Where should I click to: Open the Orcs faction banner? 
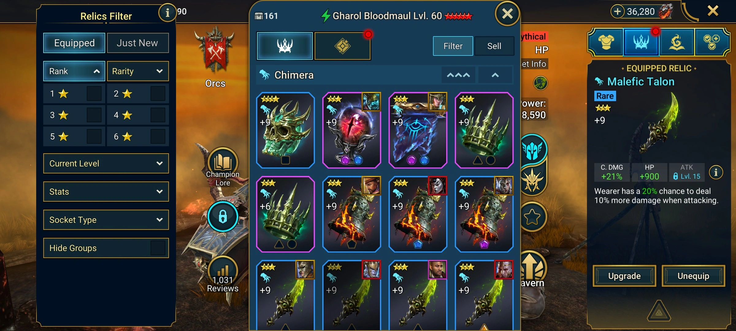[216, 49]
